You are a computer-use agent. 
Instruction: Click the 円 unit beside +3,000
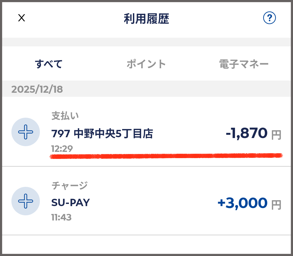point(276,205)
